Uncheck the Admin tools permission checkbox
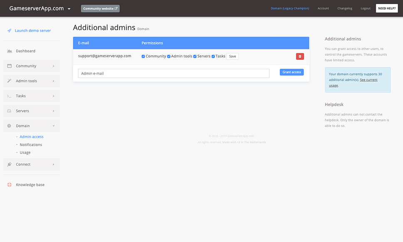 click(169, 56)
